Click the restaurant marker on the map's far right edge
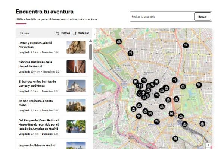The image size is (224, 149). tap(199, 85)
